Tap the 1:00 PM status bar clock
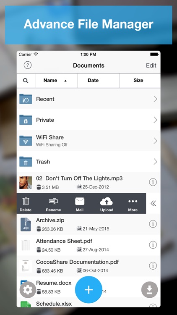Image resolution: width=177 pixels, height=315 pixels. tap(88, 54)
